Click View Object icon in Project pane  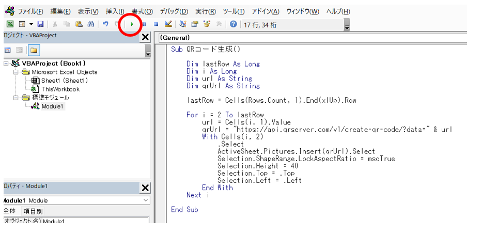click(19, 50)
